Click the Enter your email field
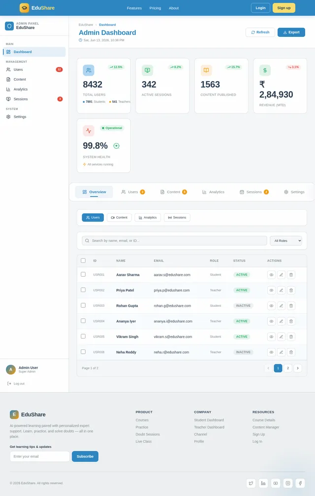The height and width of the screenshot is (496, 315). 39,457
